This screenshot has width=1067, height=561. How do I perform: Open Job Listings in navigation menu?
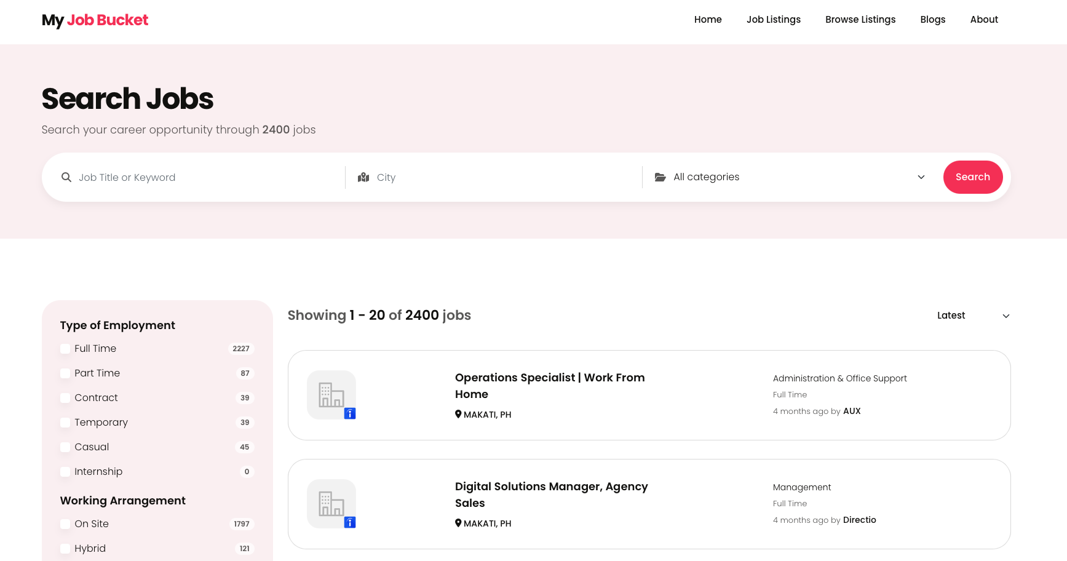(x=773, y=20)
